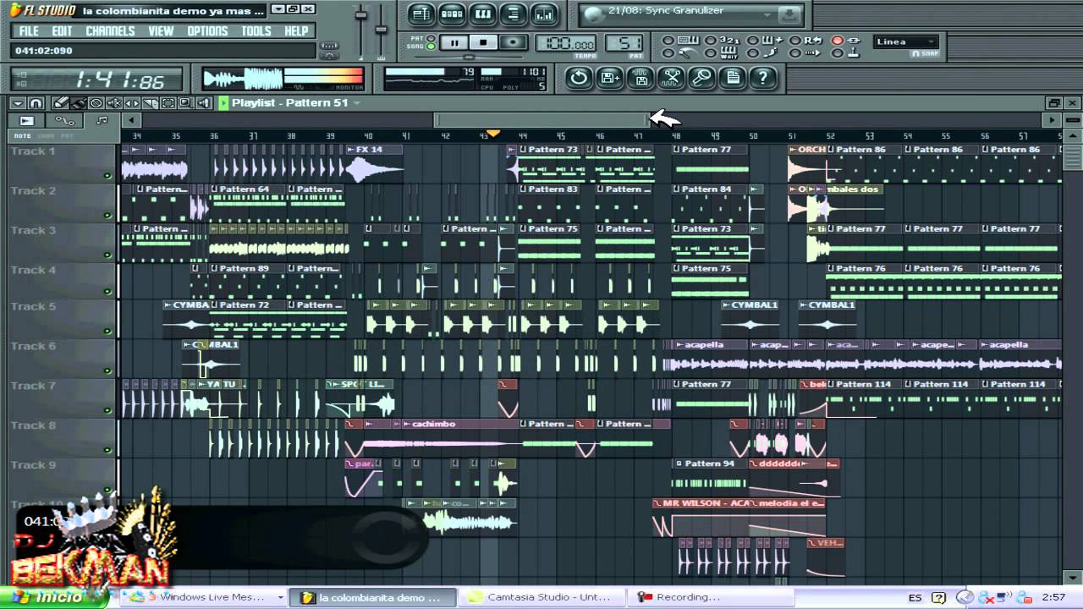Expand the Playlist - Pattern 51 title dropdown
This screenshot has height=609, width=1083.
(x=357, y=103)
